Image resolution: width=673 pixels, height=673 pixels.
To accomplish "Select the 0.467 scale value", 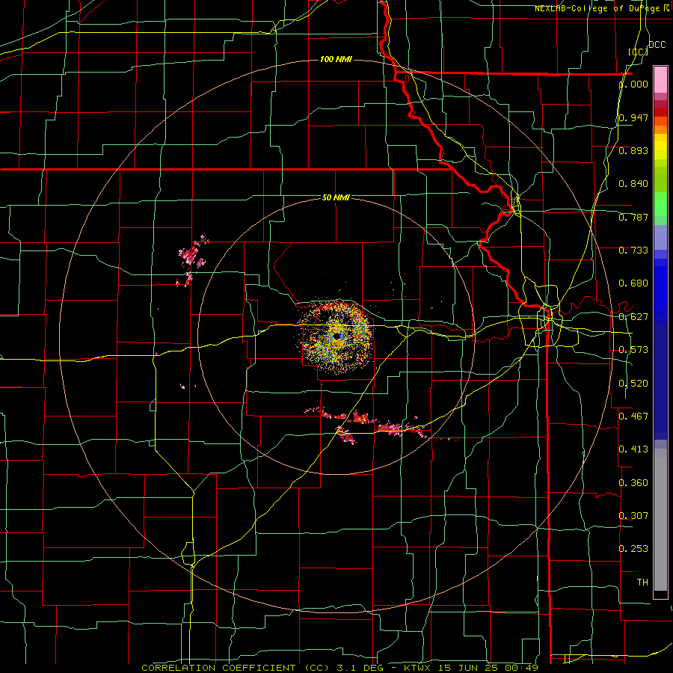I will point(633,416).
